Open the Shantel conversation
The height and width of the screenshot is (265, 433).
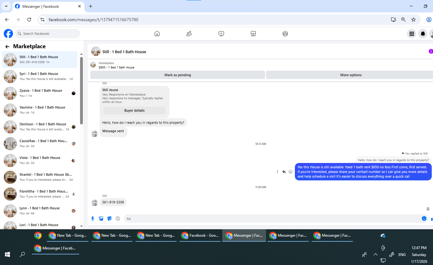[x=40, y=177]
